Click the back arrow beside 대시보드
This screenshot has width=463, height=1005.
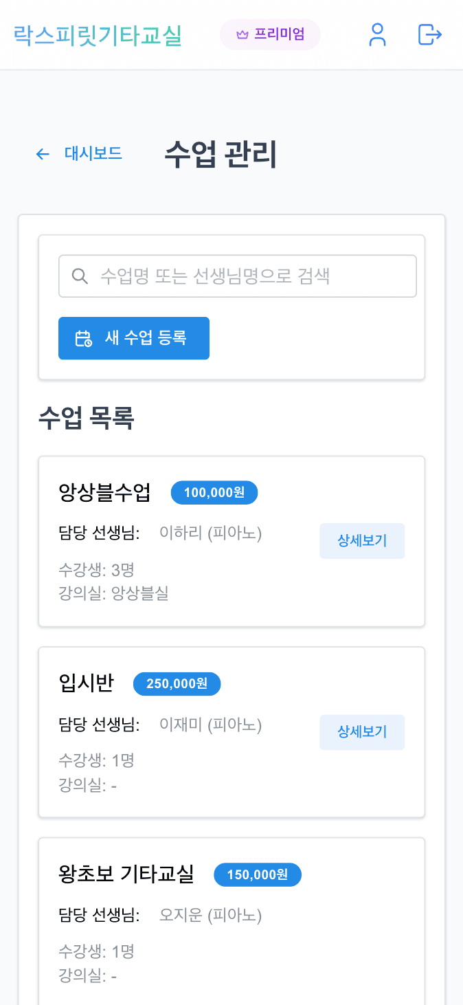(x=43, y=154)
